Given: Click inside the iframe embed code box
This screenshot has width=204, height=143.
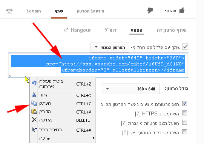Looking at the screenshot, I should point(98,65).
